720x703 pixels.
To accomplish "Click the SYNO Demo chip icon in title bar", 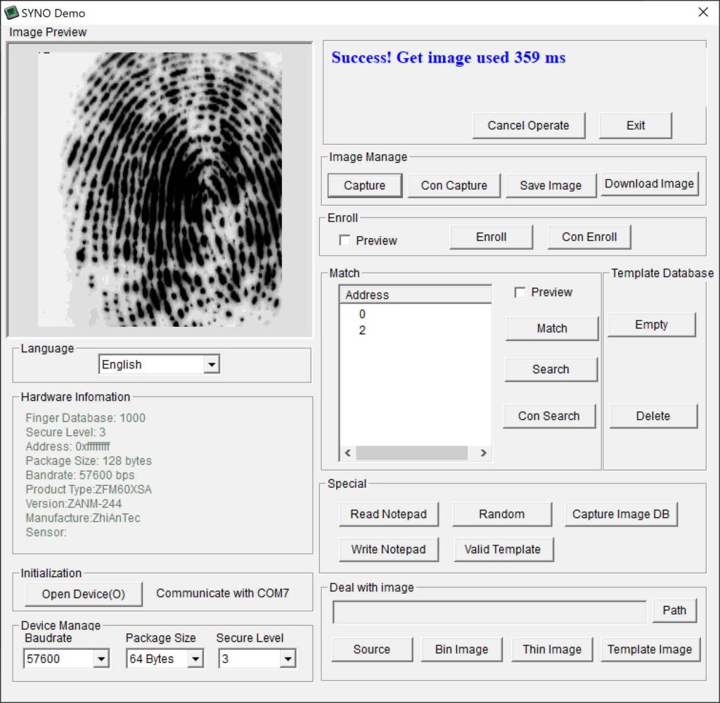I will [x=13, y=12].
